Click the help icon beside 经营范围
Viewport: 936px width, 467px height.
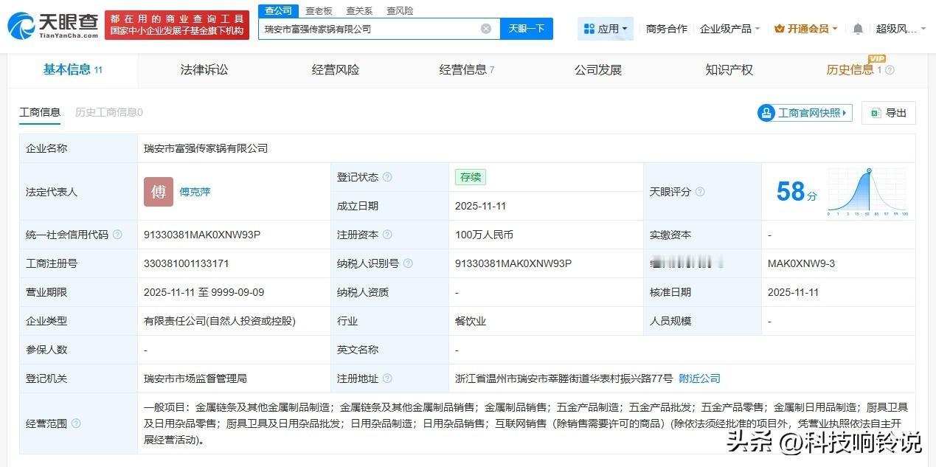76,423
